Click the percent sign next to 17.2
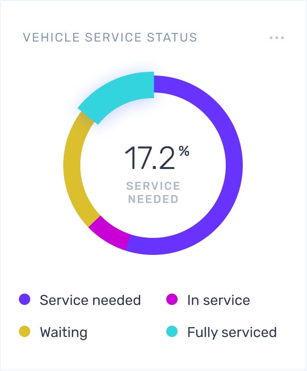The height and width of the screenshot is (371, 307). (x=184, y=152)
